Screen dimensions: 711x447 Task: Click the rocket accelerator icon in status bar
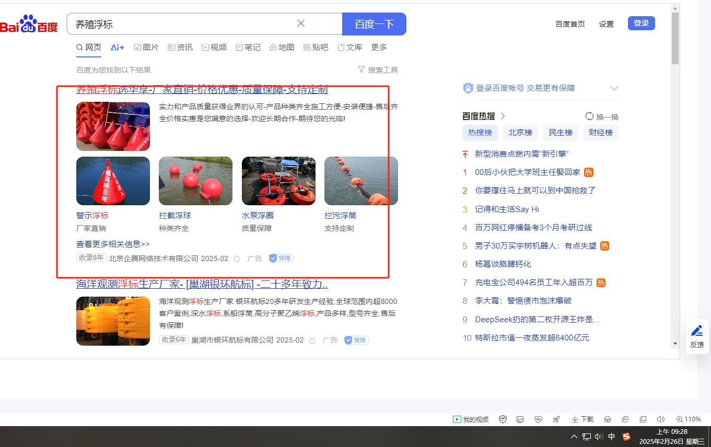556,419
